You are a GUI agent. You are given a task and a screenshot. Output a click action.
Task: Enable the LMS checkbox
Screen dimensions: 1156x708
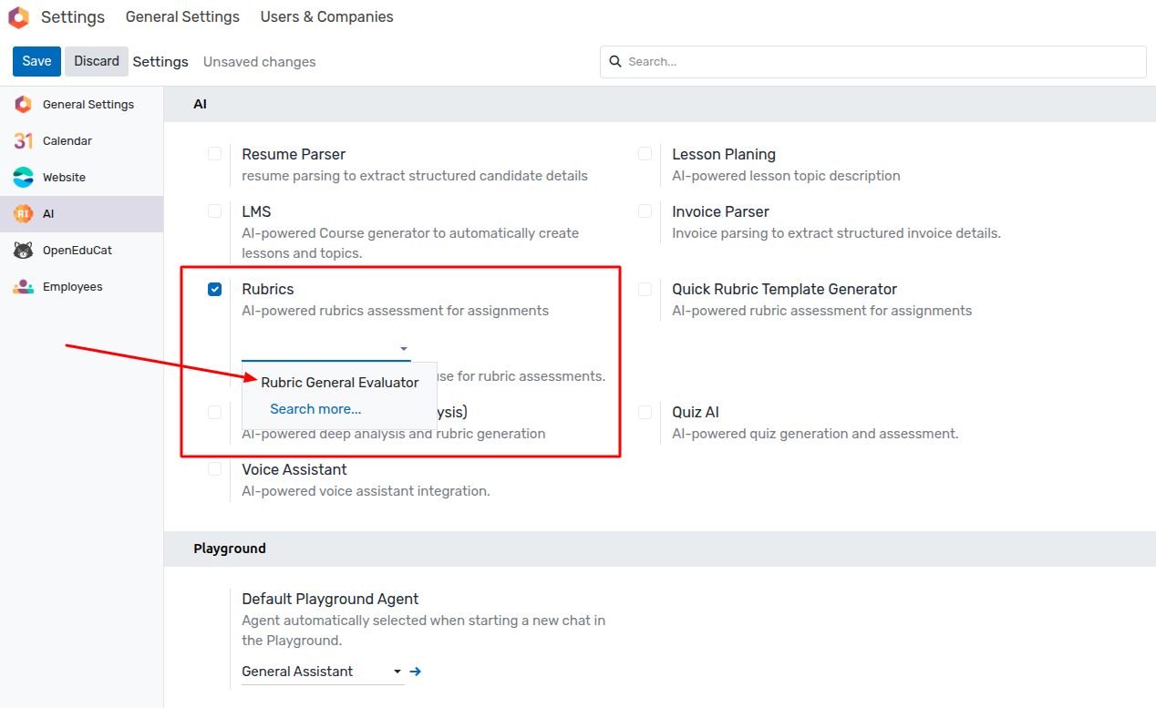point(214,211)
